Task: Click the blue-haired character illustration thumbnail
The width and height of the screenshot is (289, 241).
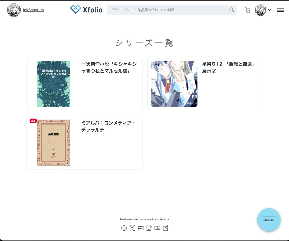Action: coord(174,84)
